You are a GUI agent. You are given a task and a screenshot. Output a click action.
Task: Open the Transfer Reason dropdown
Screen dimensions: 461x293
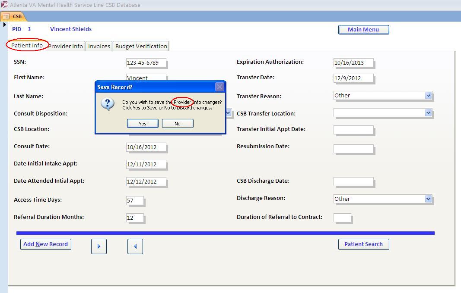429,96
